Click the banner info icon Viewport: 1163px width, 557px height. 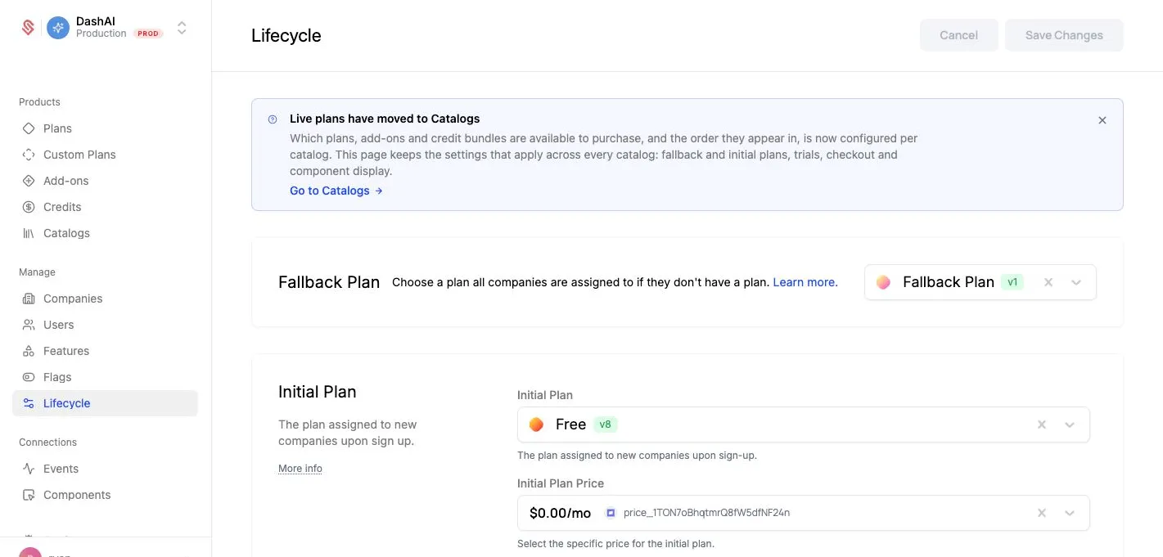pyautogui.click(x=273, y=119)
